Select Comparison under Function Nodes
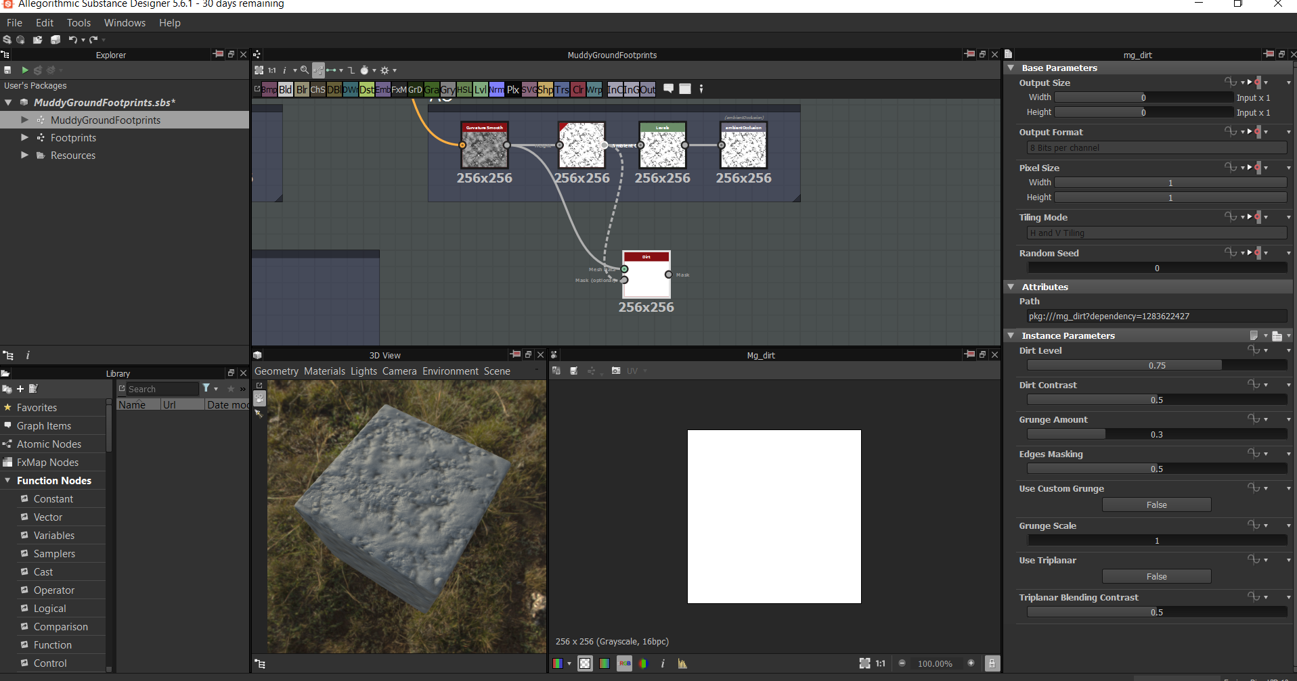 click(60, 627)
